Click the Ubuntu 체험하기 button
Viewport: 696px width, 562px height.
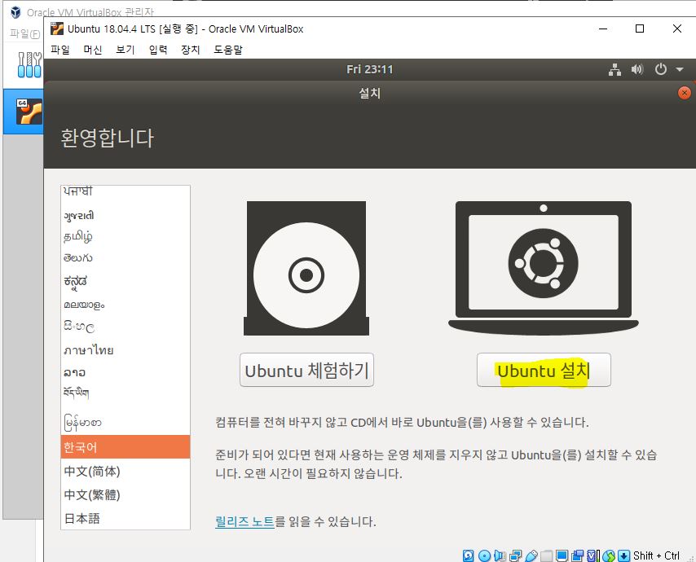pyautogui.click(x=306, y=370)
